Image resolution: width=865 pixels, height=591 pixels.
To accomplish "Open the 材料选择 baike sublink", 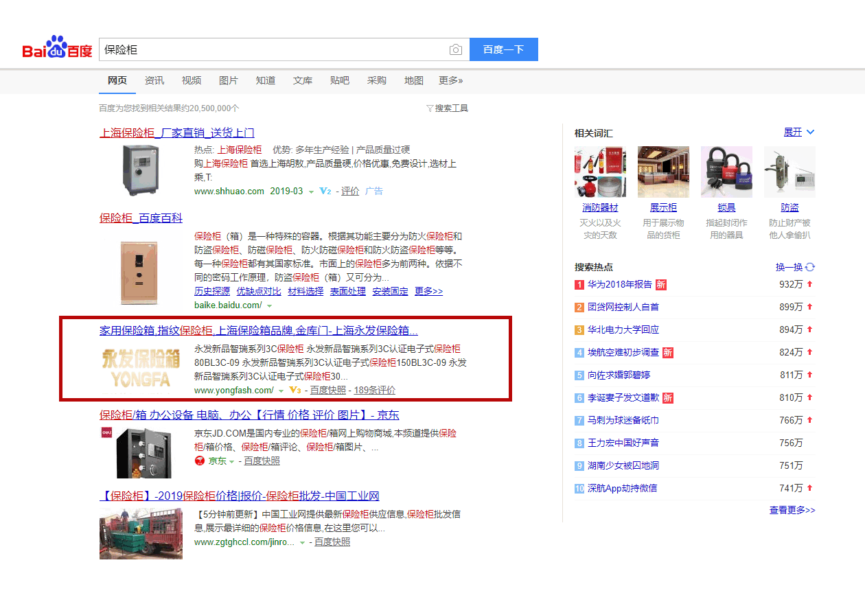I will (305, 291).
